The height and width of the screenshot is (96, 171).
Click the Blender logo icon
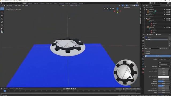pyautogui.click(x=1, y=3)
